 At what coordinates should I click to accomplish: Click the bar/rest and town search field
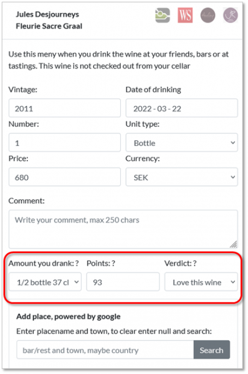point(105,350)
